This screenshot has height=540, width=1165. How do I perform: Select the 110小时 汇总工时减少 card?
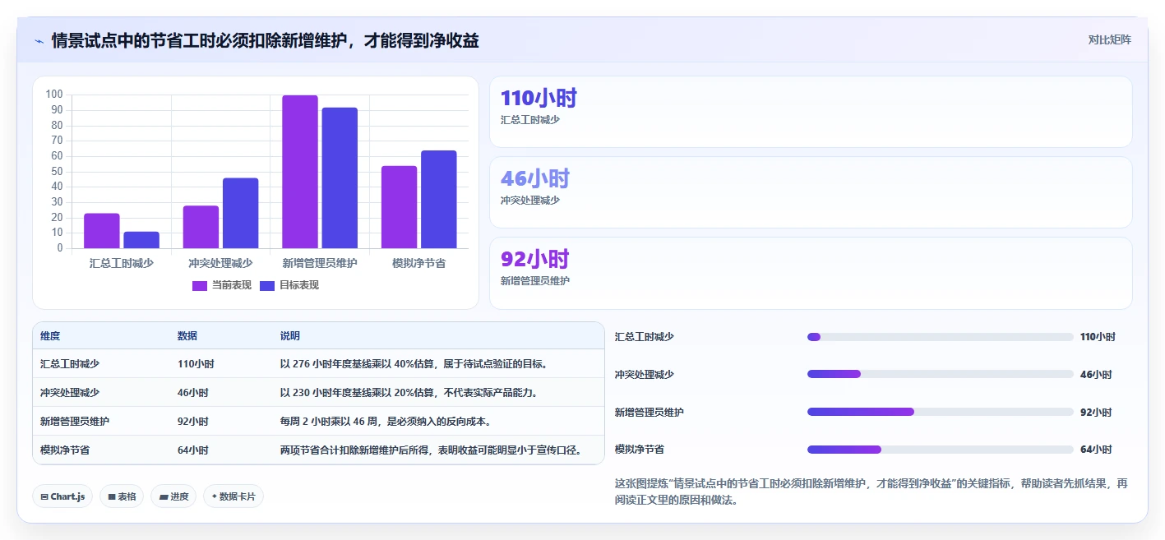click(x=811, y=112)
